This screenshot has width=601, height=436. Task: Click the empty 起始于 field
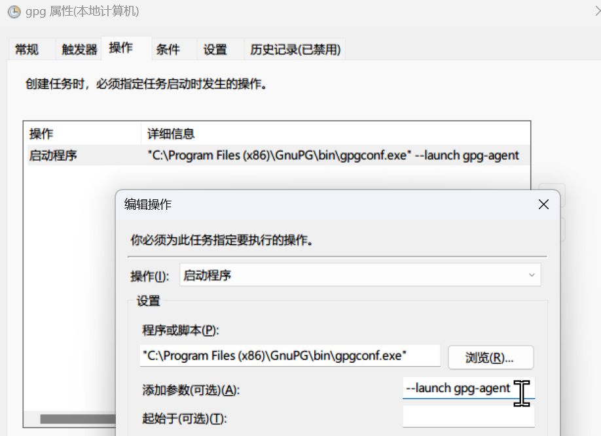pyautogui.click(x=468, y=415)
